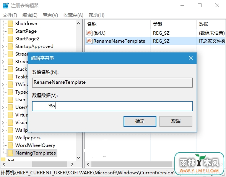
Task: Expand the Visua key node
Action: 3,123
